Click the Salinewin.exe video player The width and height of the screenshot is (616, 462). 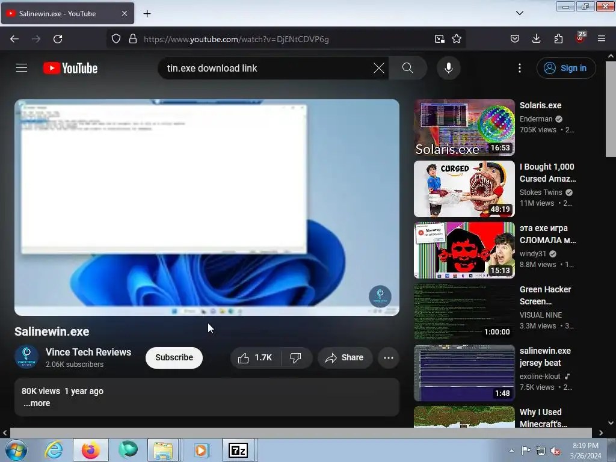click(207, 208)
